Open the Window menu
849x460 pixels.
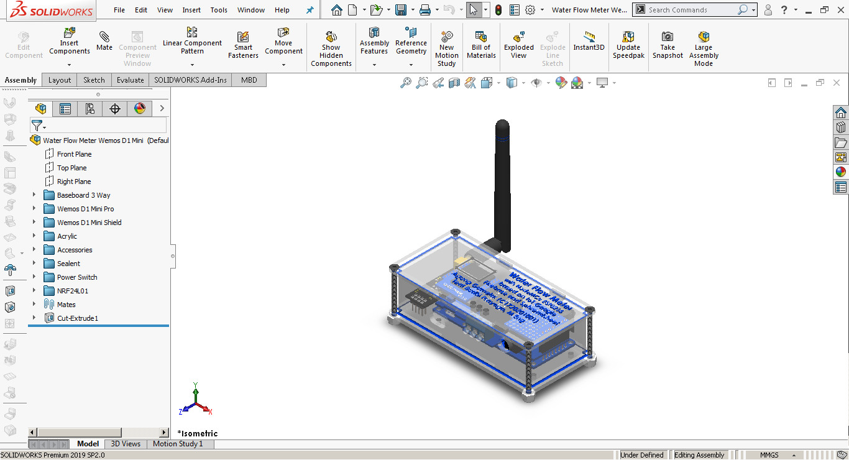[x=251, y=10]
